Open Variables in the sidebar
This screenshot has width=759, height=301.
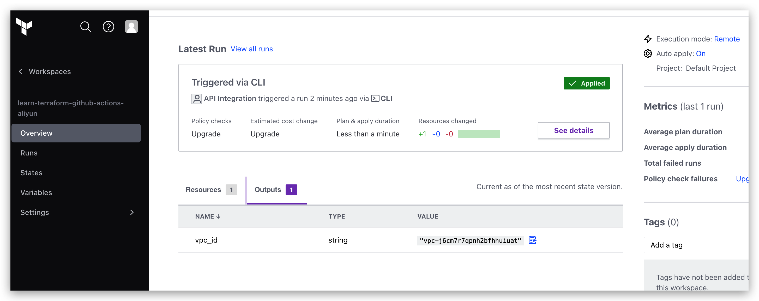(x=36, y=192)
